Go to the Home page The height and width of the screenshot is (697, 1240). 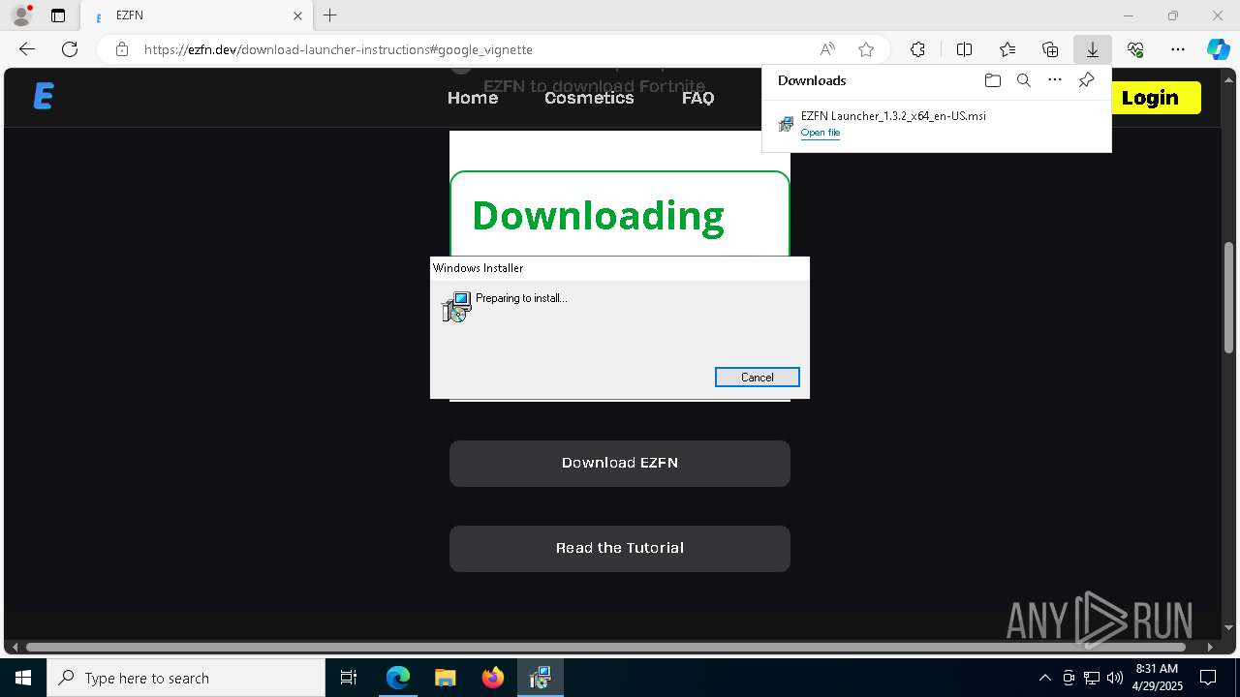473,98
